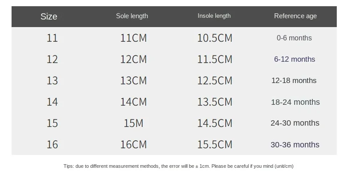Click the 6-12 months age cell

295,59
